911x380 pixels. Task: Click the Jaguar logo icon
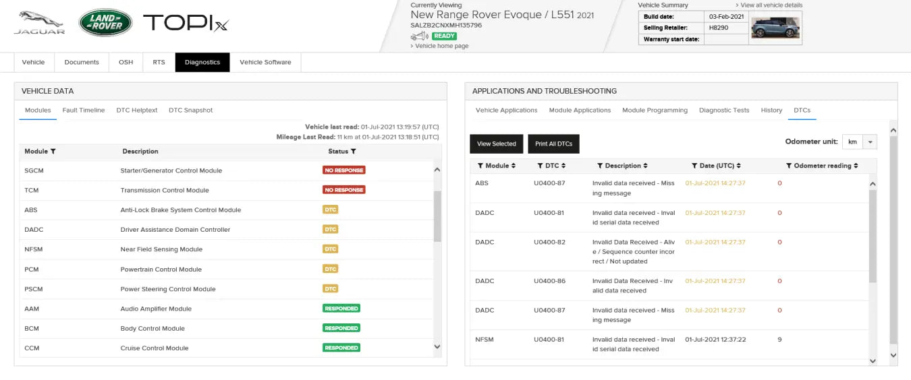click(39, 22)
